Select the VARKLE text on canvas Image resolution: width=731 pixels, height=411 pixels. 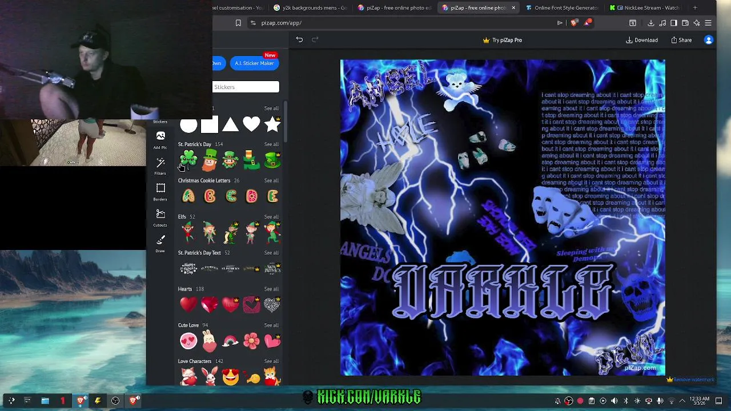click(503, 293)
